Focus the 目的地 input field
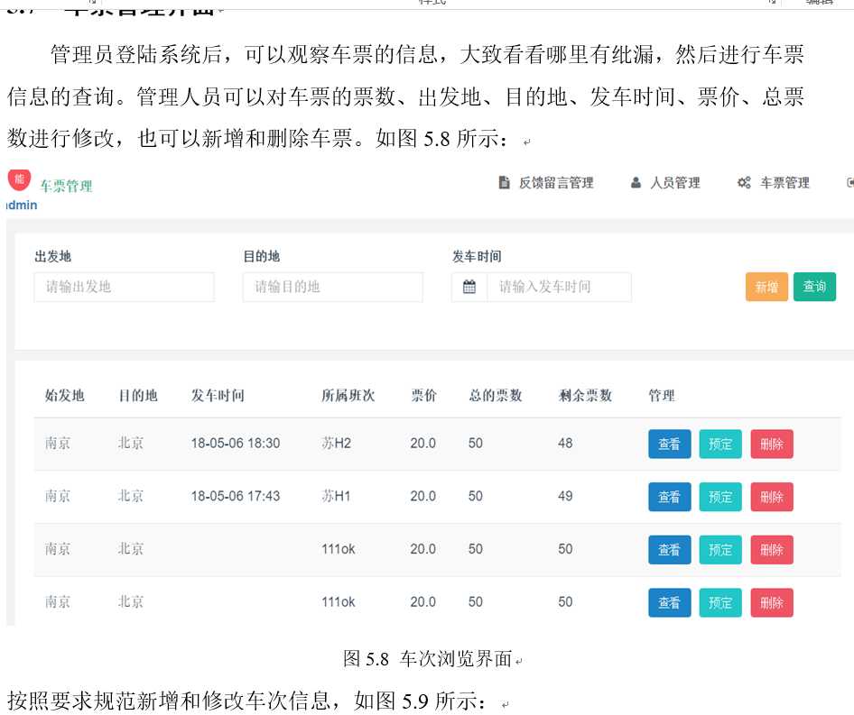The width and height of the screenshot is (854, 715). [x=332, y=287]
